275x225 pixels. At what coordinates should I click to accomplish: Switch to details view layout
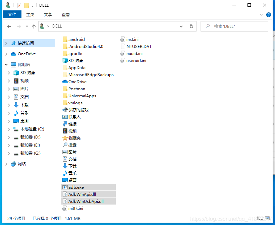[260, 218]
